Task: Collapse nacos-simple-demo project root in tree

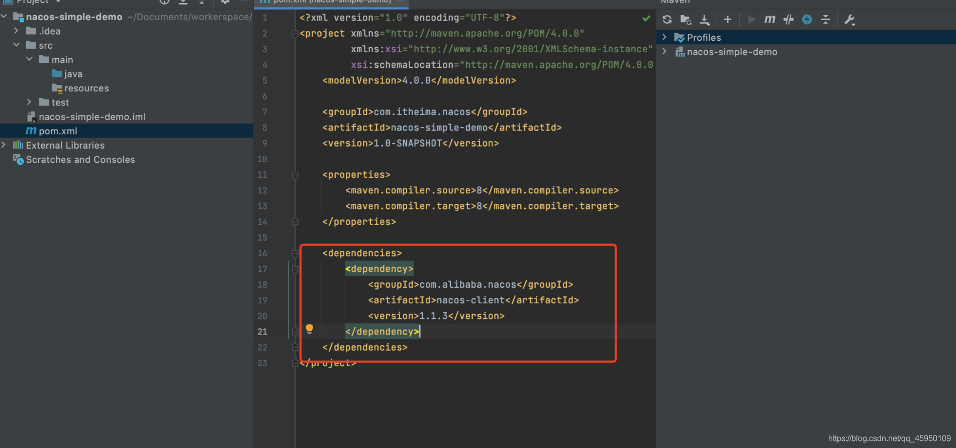Action: tap(4, 17)
